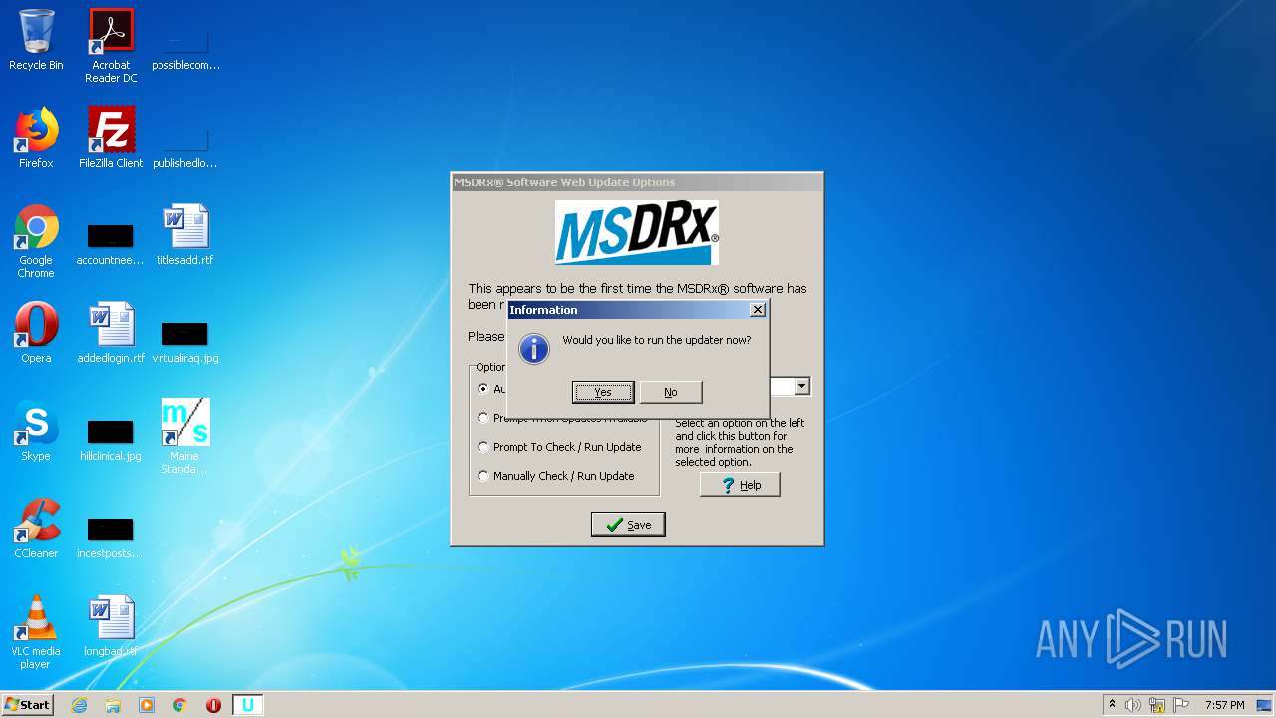Screen dimensions: 1276x718
Task: Select Prompt To Check / Run Update
Action: click(561, 447)
